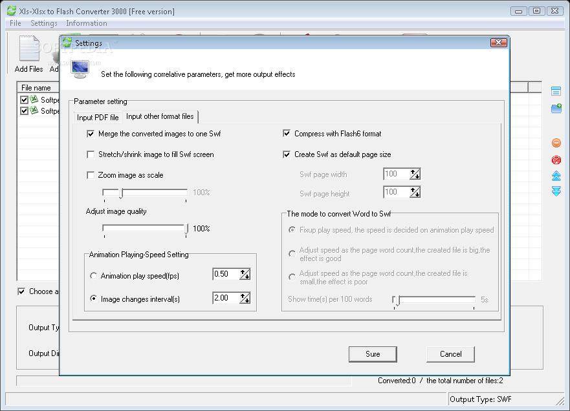Toggle checkbox of first file in list
This screenshot has height=411, width=570.
point(24,100)
